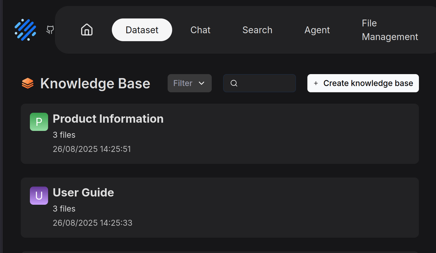The width and height of the screenshot is (436, 253).
Task: Open the Search tab
Action: coord(257,30)
